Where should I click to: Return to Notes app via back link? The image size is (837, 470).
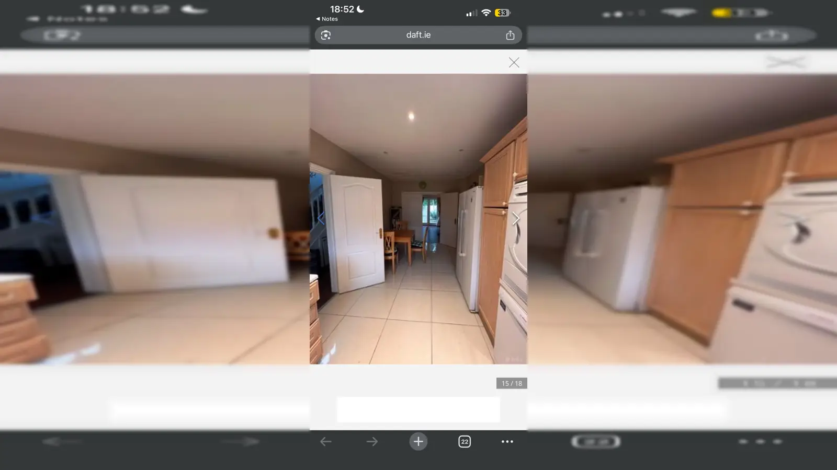point(327,19)
